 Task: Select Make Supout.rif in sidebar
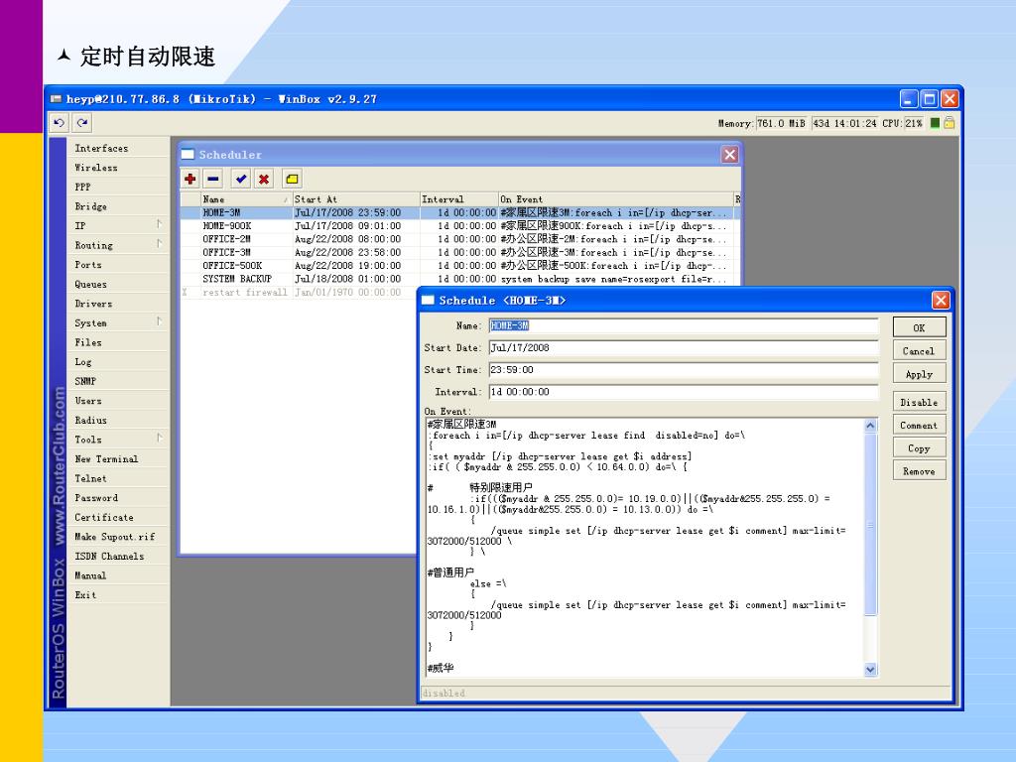click(x=117, y=537)
